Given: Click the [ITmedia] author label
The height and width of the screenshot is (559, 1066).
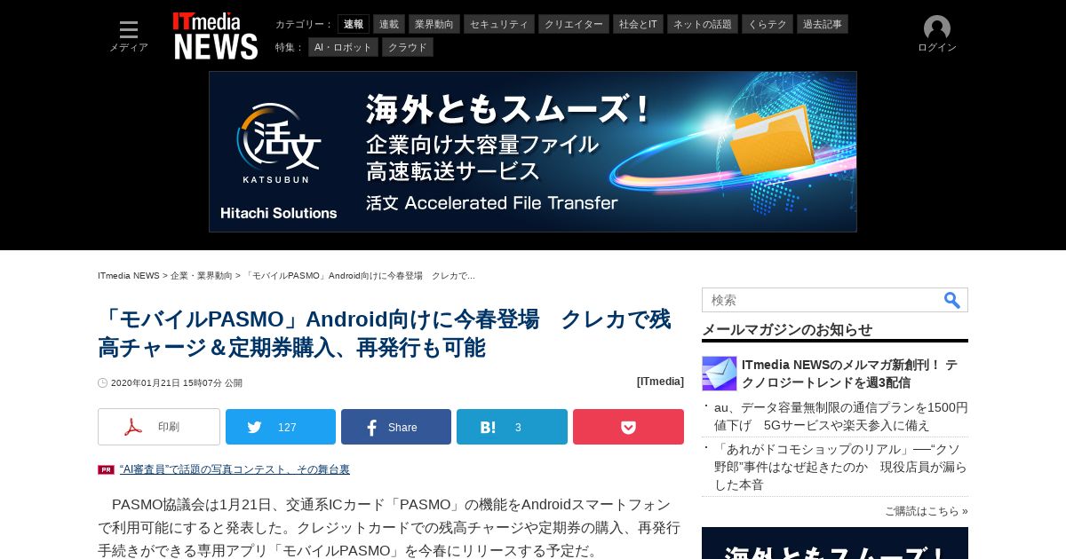Looking at the screenshot, I should pos(660,382).
